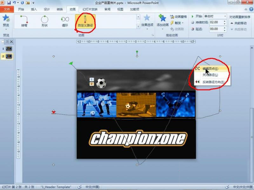The width and height of the screenshot is (254, 190).
Task: Click the green start arrow of motion path
Action: click(71, 63)
